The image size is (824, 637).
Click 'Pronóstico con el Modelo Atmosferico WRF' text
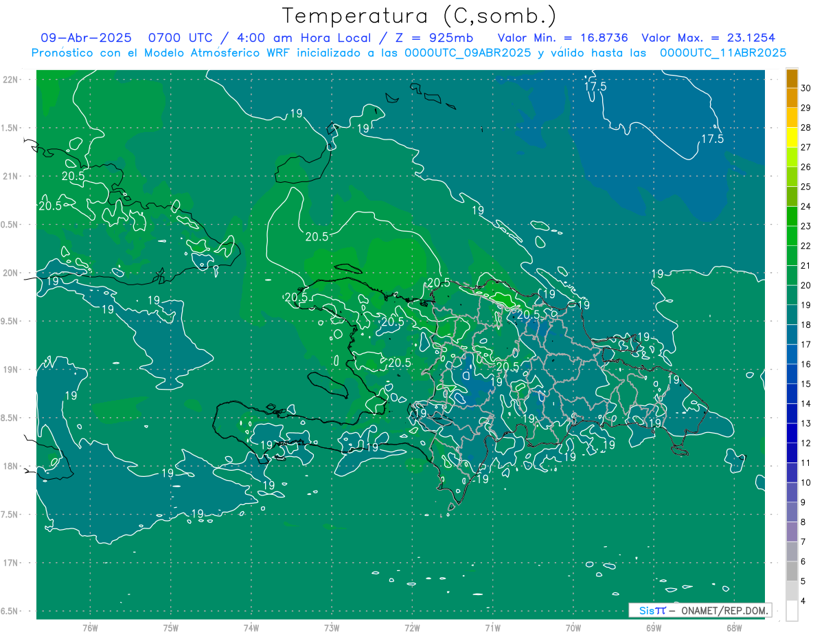click(162, 52)
